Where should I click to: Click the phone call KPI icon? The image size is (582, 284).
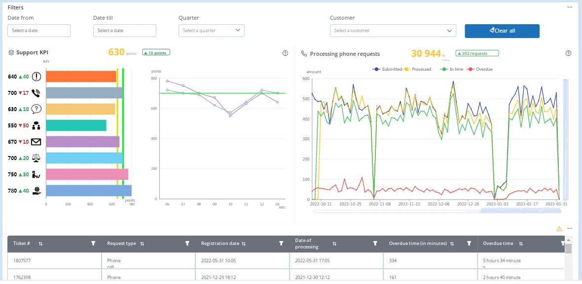36,93
